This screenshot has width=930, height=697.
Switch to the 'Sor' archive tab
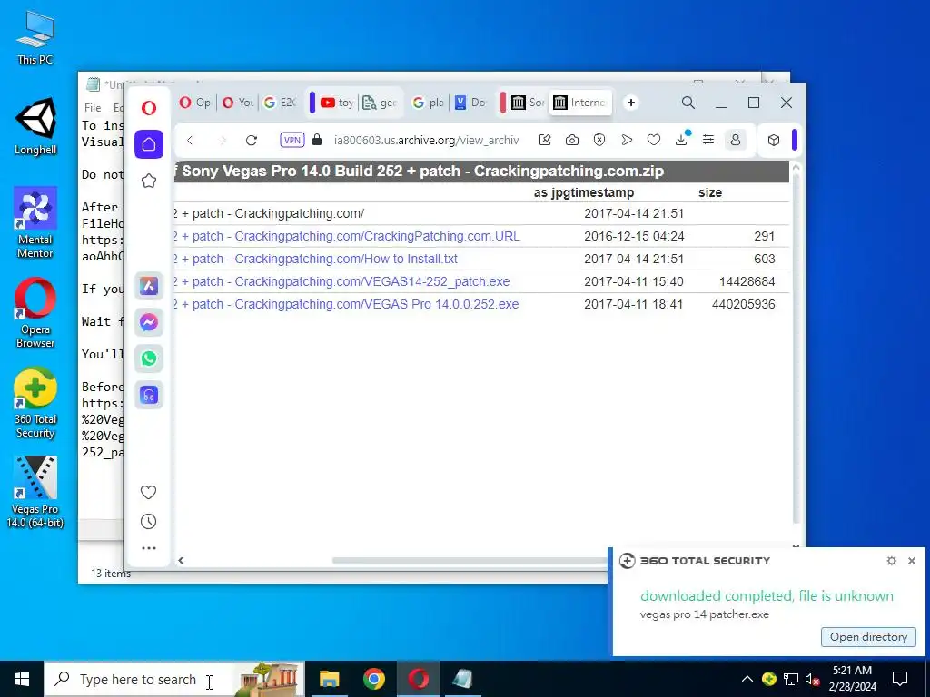528,103
